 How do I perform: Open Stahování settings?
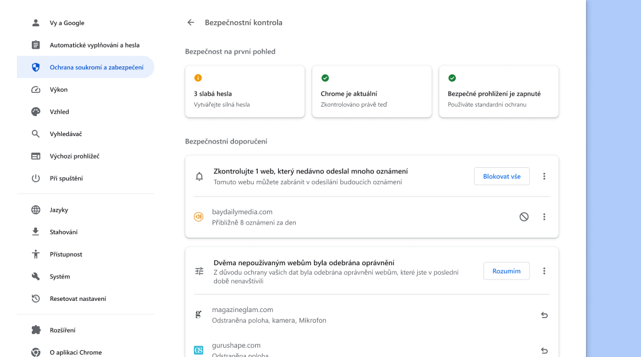86,232
